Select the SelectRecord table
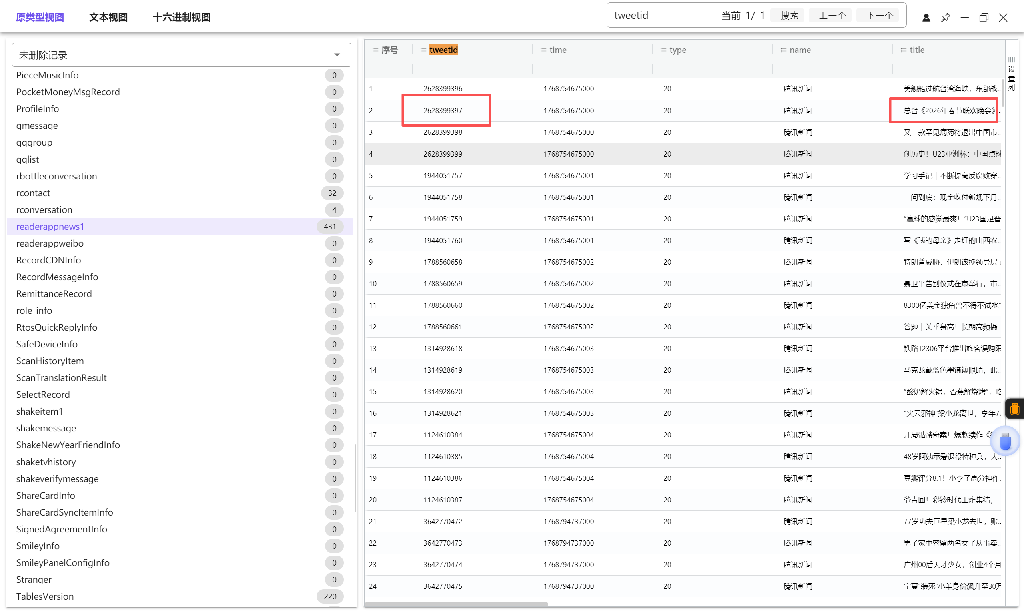 (180, 395)
